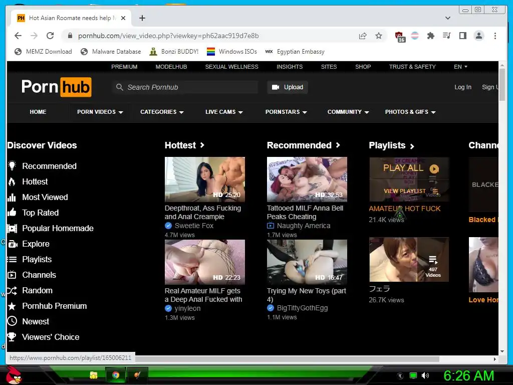Screen dimensions: 513x385
Task: Click the trophy icon beside Viewers' Choice
Action: pyautogui.click(x=12, y=337)
